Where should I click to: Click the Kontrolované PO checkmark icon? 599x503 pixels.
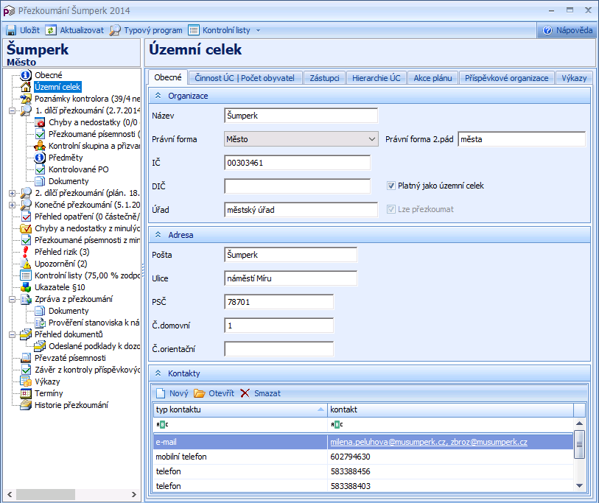pos(40,169)
